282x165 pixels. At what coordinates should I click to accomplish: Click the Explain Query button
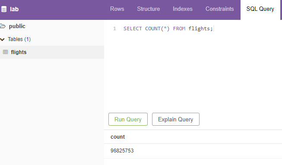point(175,119)
